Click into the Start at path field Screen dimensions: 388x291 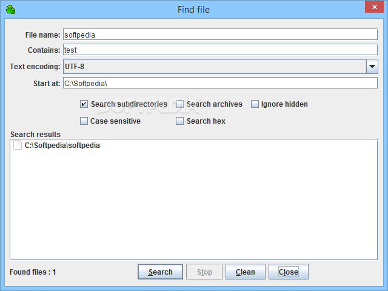pyautogui.click(x=220, y=83)
